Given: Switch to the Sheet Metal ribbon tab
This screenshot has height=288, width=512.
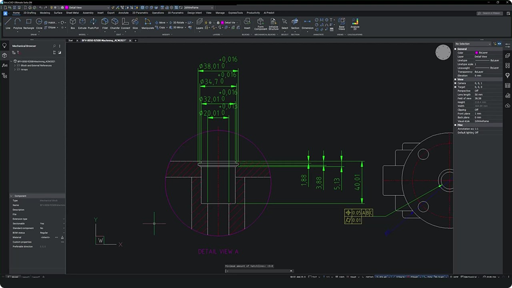Looking at the screenshot, I should tap(72, 13).
